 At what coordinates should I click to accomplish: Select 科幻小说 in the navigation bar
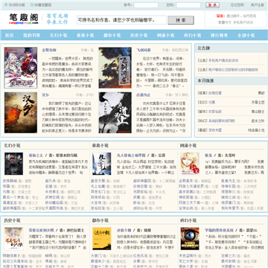[x=193, y=35]
